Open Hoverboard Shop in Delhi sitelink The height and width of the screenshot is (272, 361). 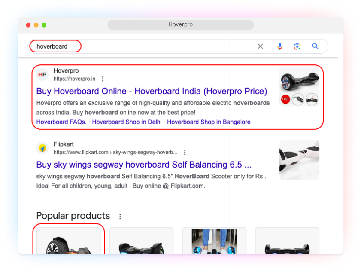tap(127, 122)
